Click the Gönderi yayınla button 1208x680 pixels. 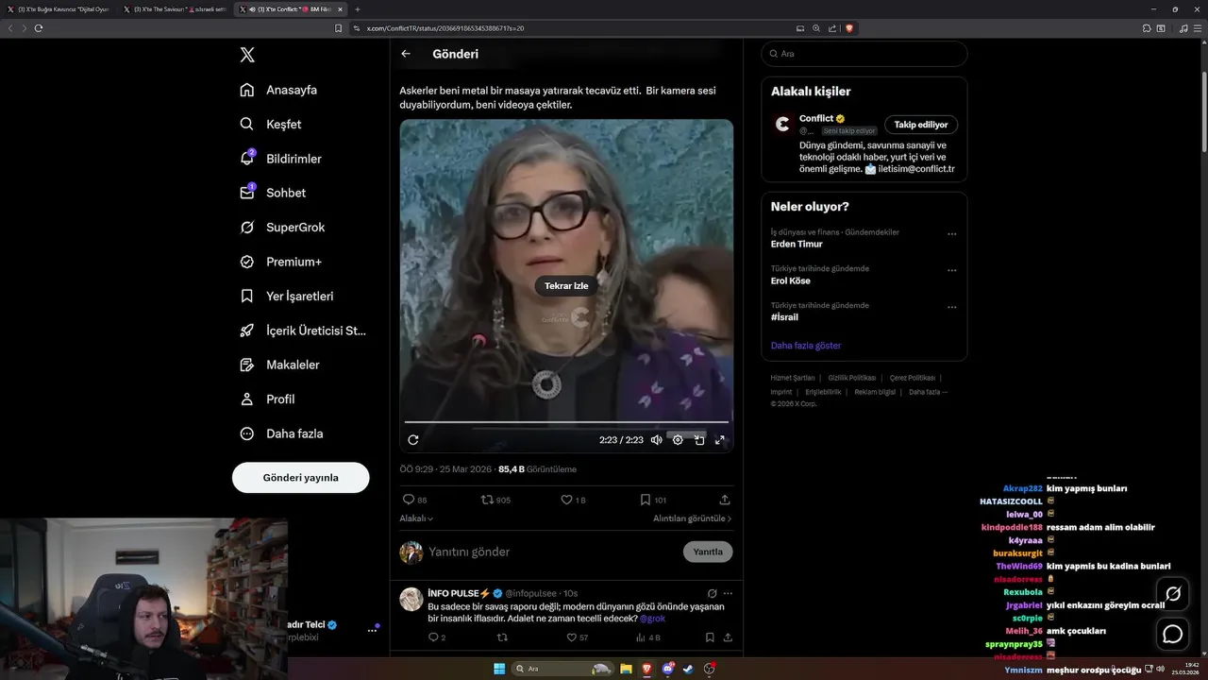pos(300,478)
